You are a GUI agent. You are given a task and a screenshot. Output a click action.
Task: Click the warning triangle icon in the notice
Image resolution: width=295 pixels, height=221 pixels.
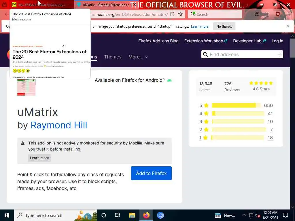tap(23, 143)
